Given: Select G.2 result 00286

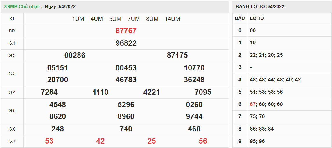Looking at the screenshot, I should tap(75, 55).
